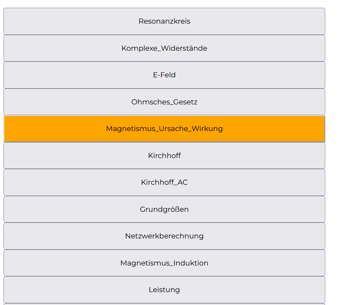The height and width of the screenshot is (305, 339).
Task: Deselect the orange magnetism cause-effect item
Action: [x=164, y=128]
